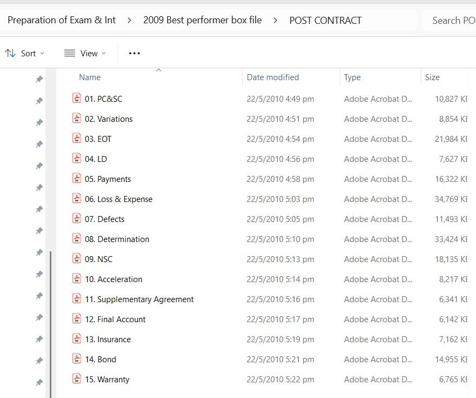Click the Size column header
The image size is (476, 398).
coord(432,77)
